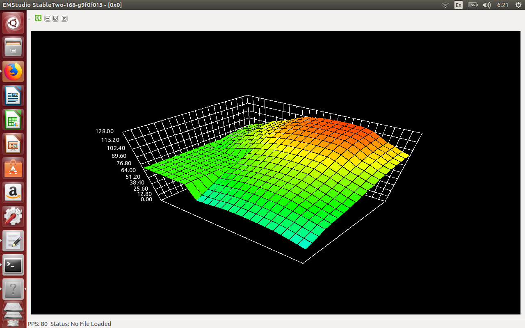
Task: Open the Text Editor in dock
Action: 13,241
